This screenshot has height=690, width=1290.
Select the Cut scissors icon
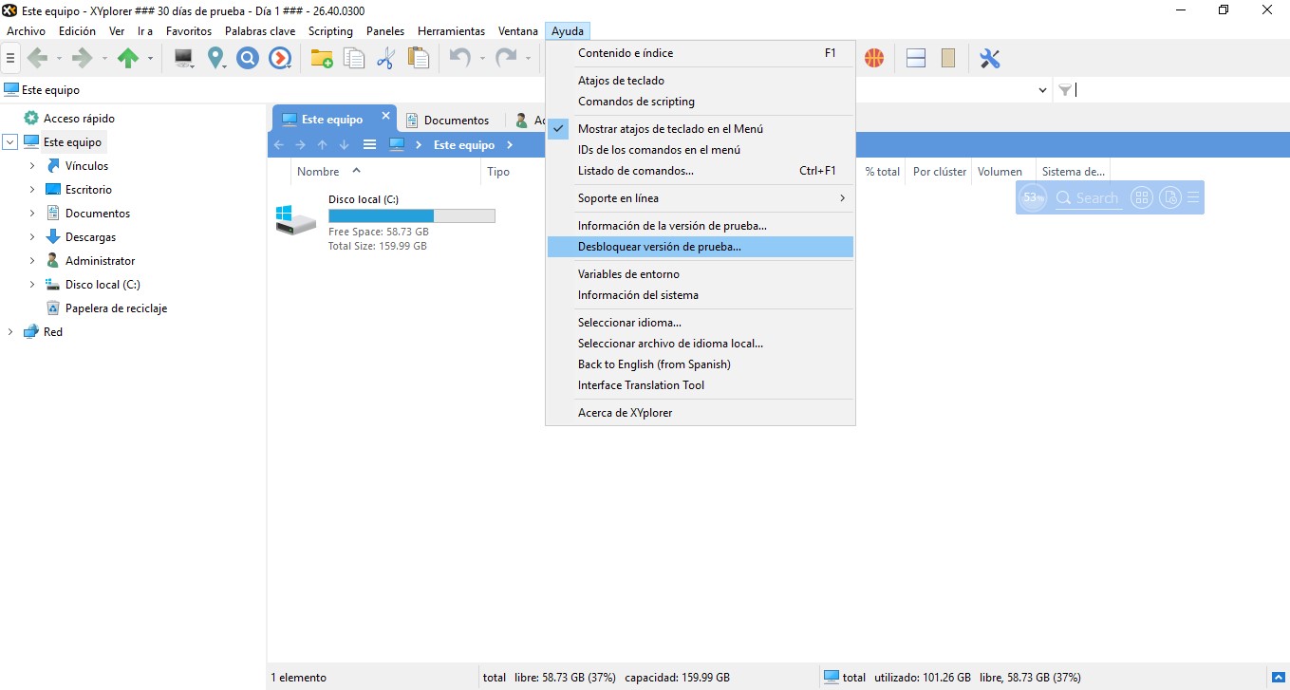[386, 58]
